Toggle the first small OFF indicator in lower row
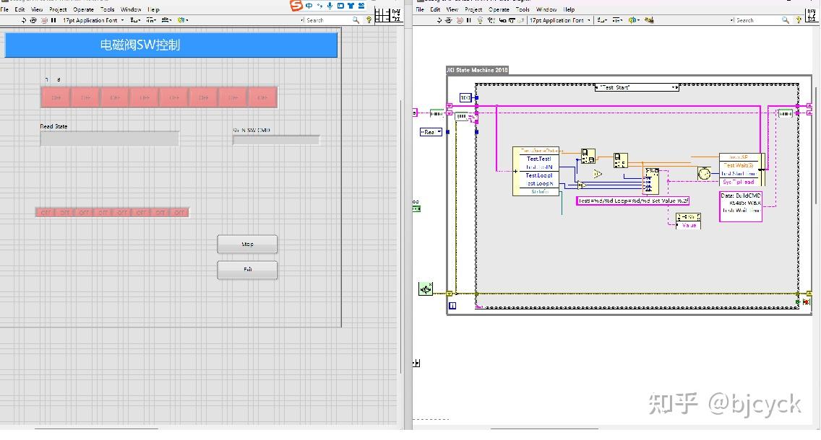Viewport: 821px width, 440px height. point(46,212)
